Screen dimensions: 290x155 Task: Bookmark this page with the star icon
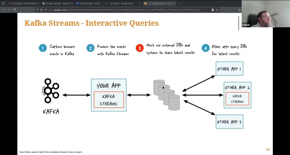[x=217, y=10]
